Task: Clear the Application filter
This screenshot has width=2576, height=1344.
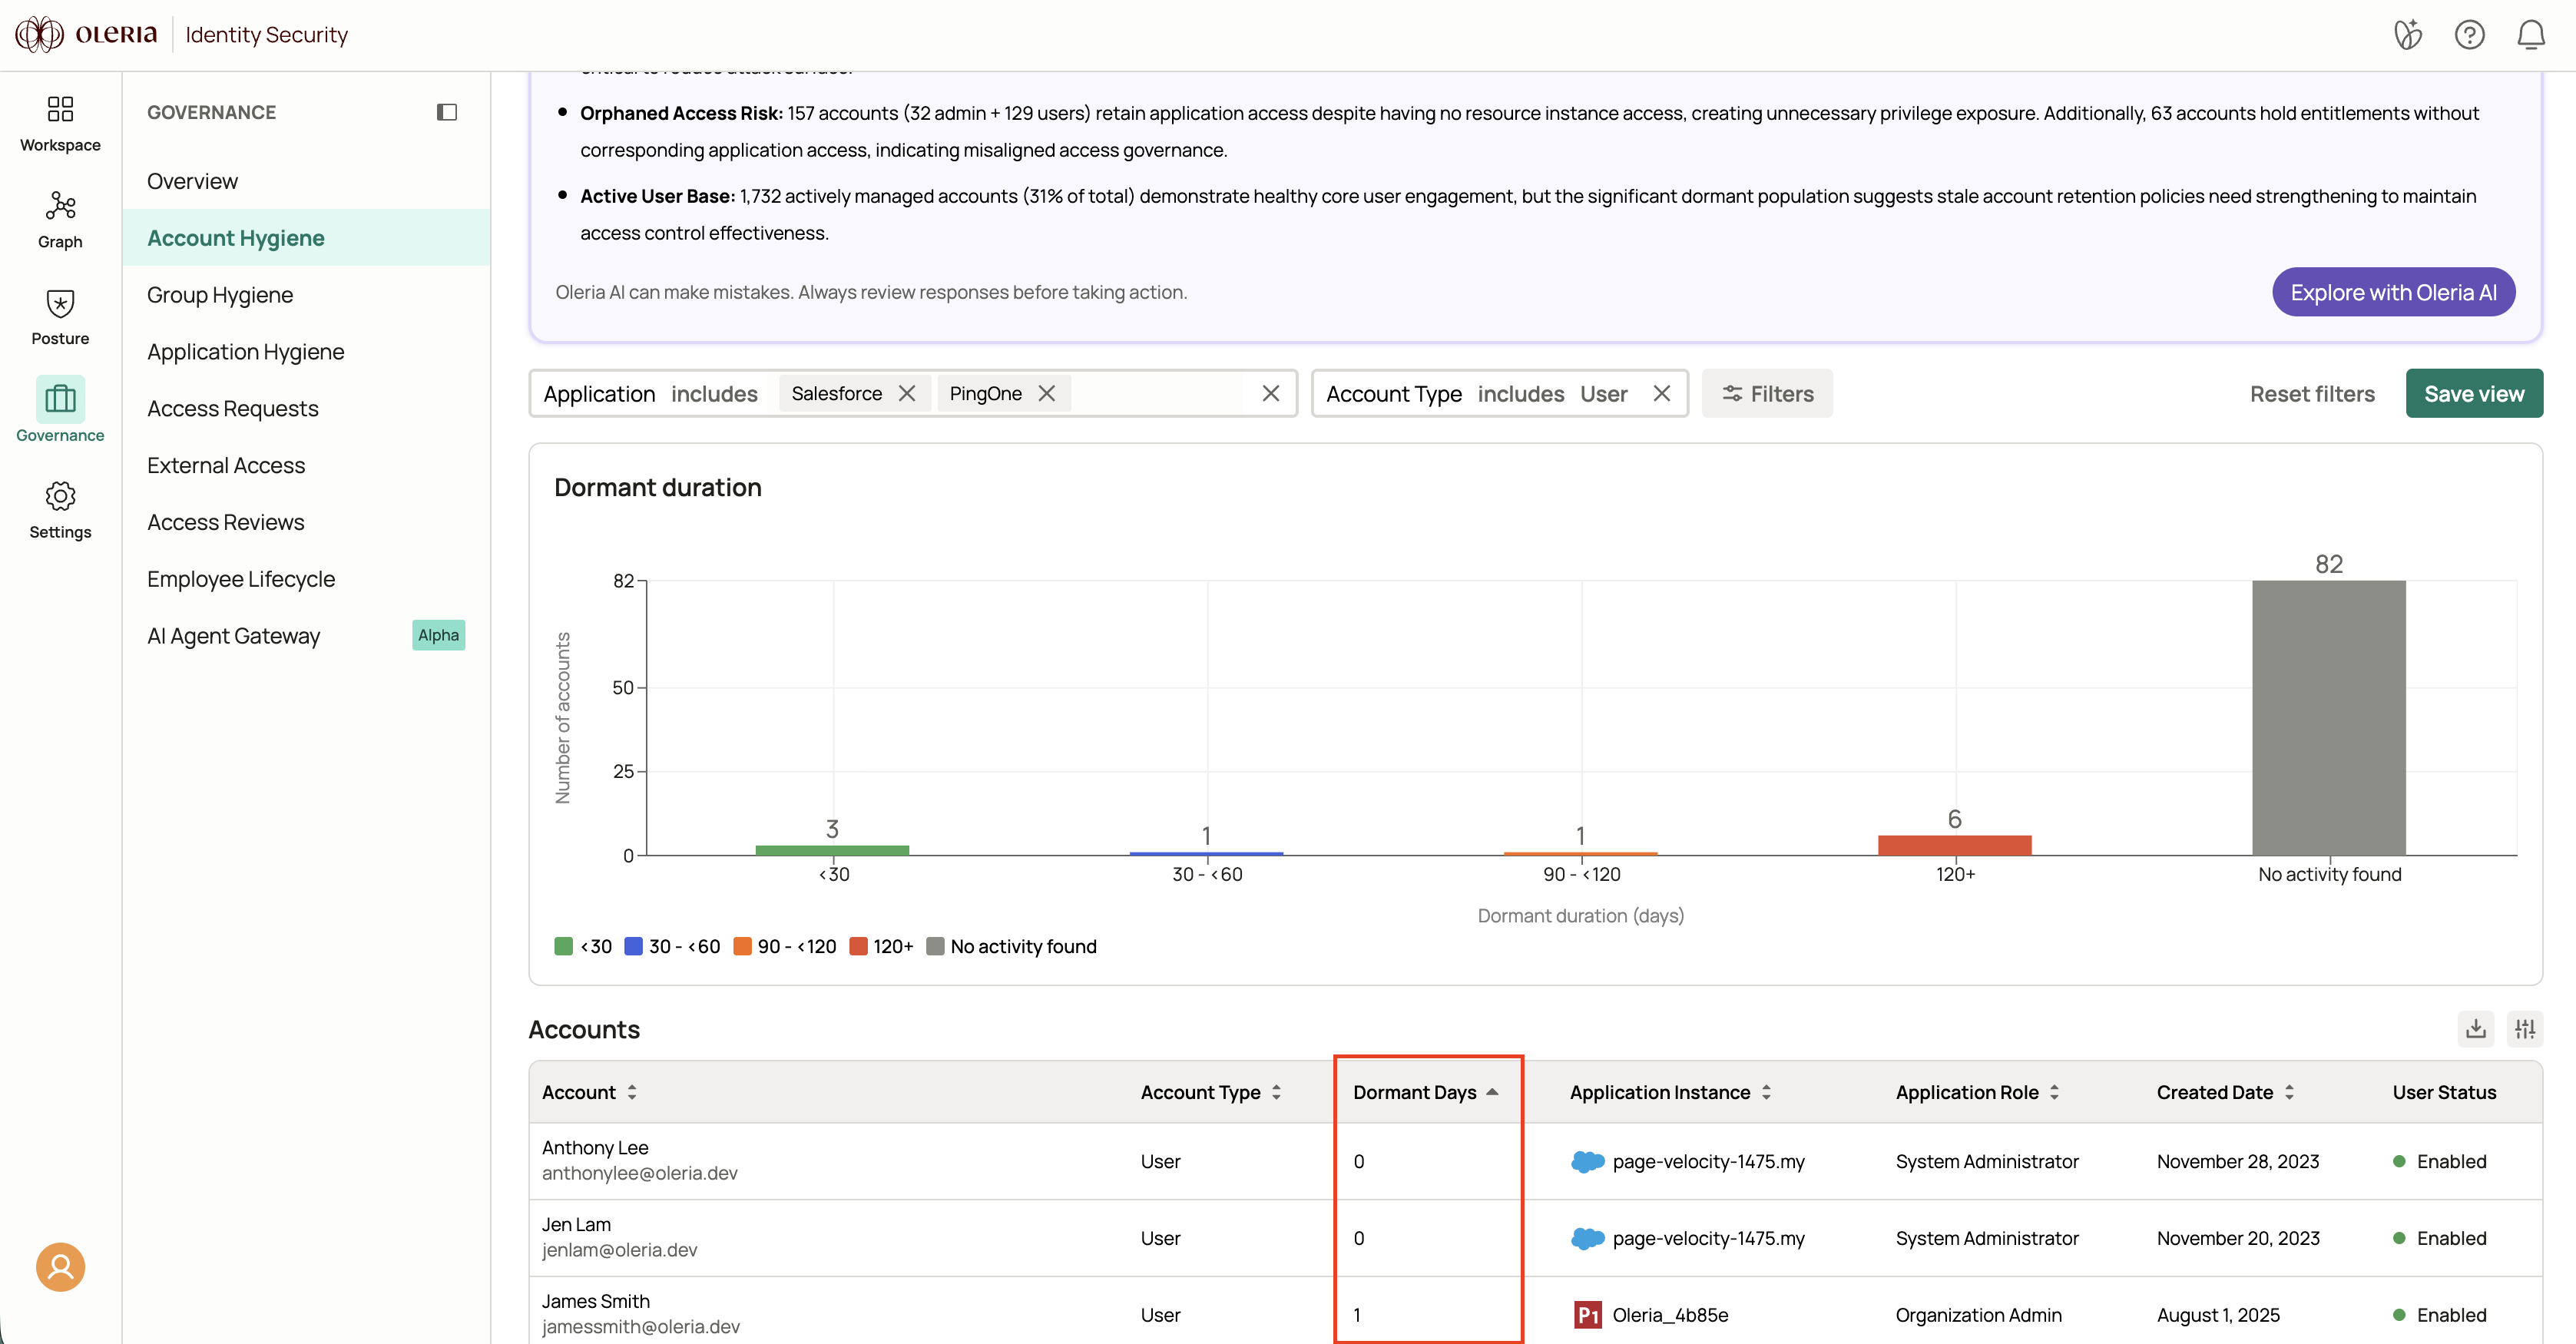Action: 1271,394
